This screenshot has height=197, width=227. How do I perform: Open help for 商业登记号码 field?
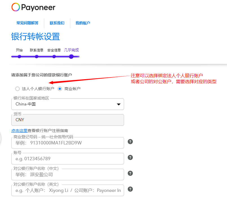(130, 142)
